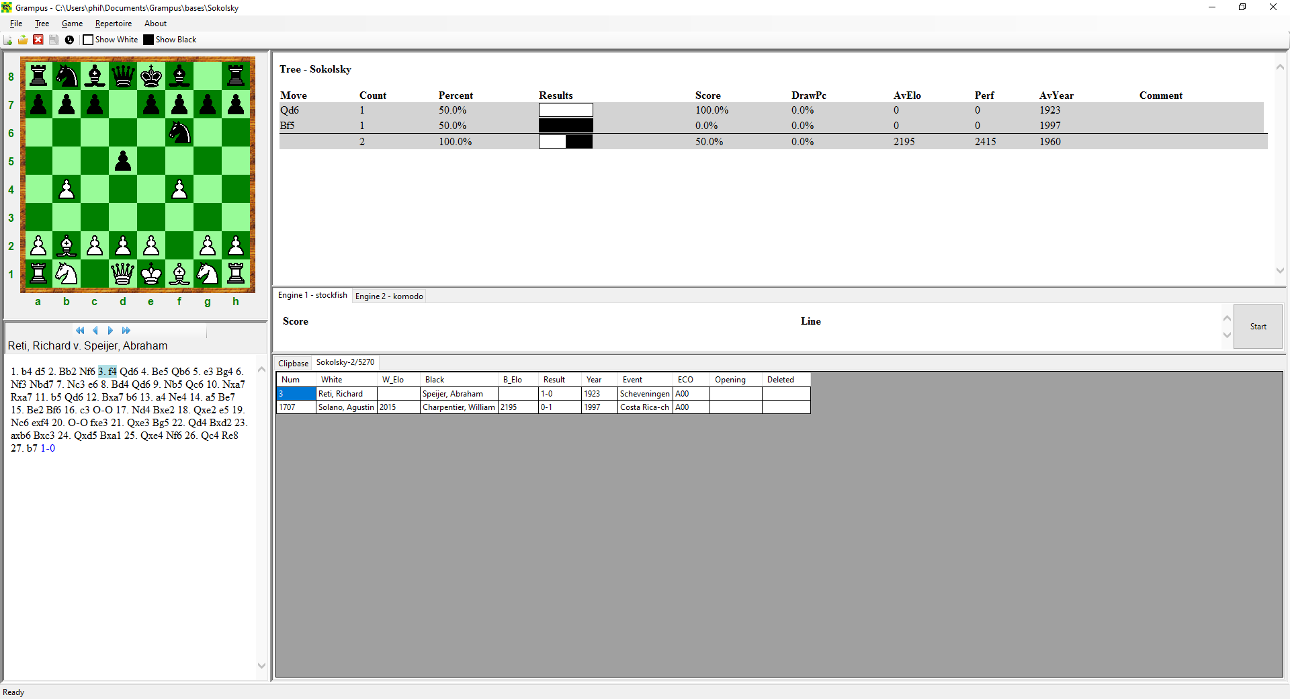Step forward one move
The image size is (1290, 699).
pyautogui.click(x=110, y=331)
